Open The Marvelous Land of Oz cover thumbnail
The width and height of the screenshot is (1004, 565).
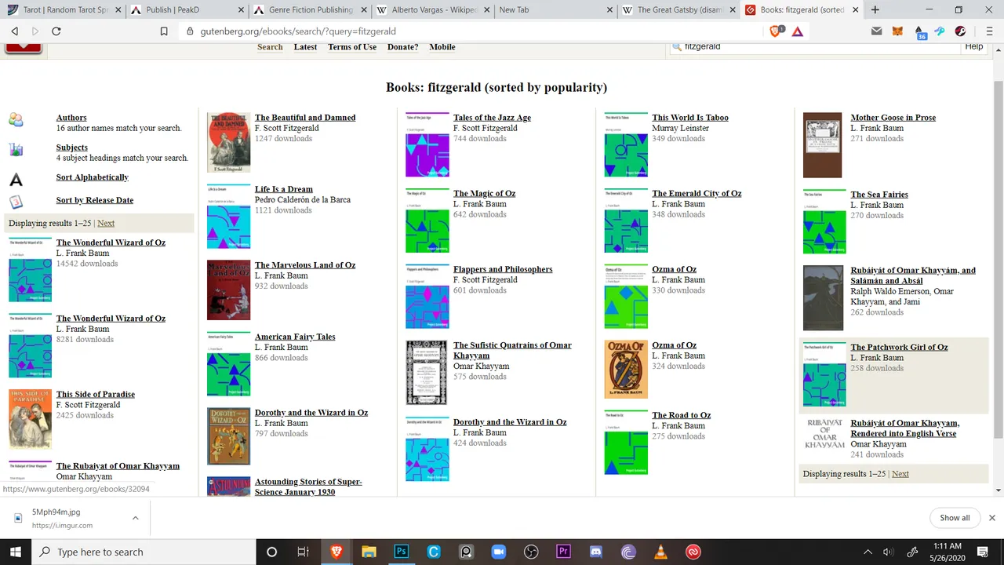[x=228, y=290]
